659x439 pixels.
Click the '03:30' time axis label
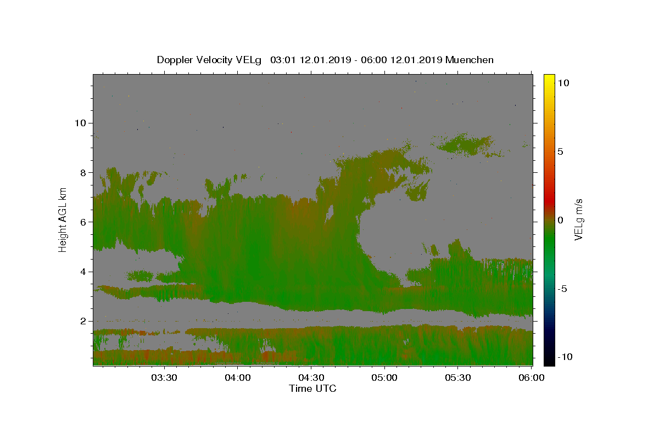(164, 378)
